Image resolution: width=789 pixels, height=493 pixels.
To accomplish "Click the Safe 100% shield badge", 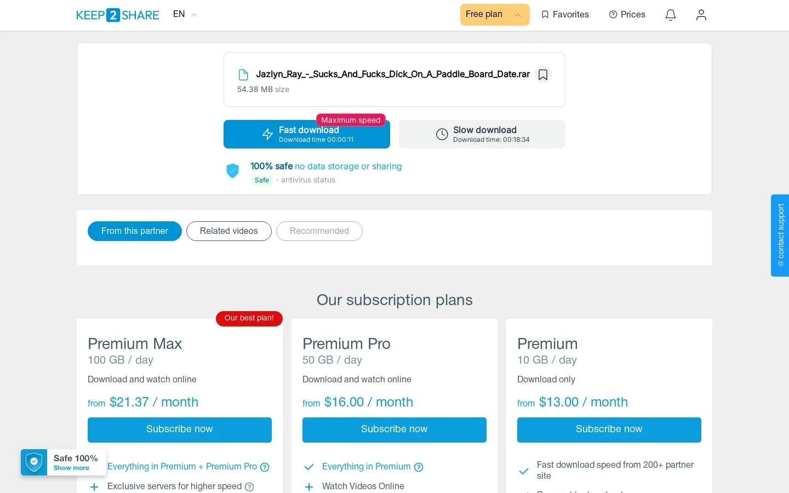I will [x=64, y=462].
